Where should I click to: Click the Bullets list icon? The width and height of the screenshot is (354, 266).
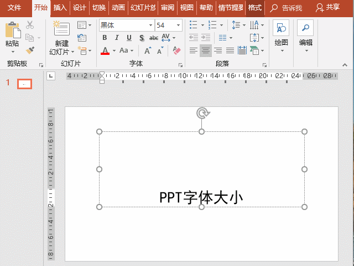(x=194, y=25)
